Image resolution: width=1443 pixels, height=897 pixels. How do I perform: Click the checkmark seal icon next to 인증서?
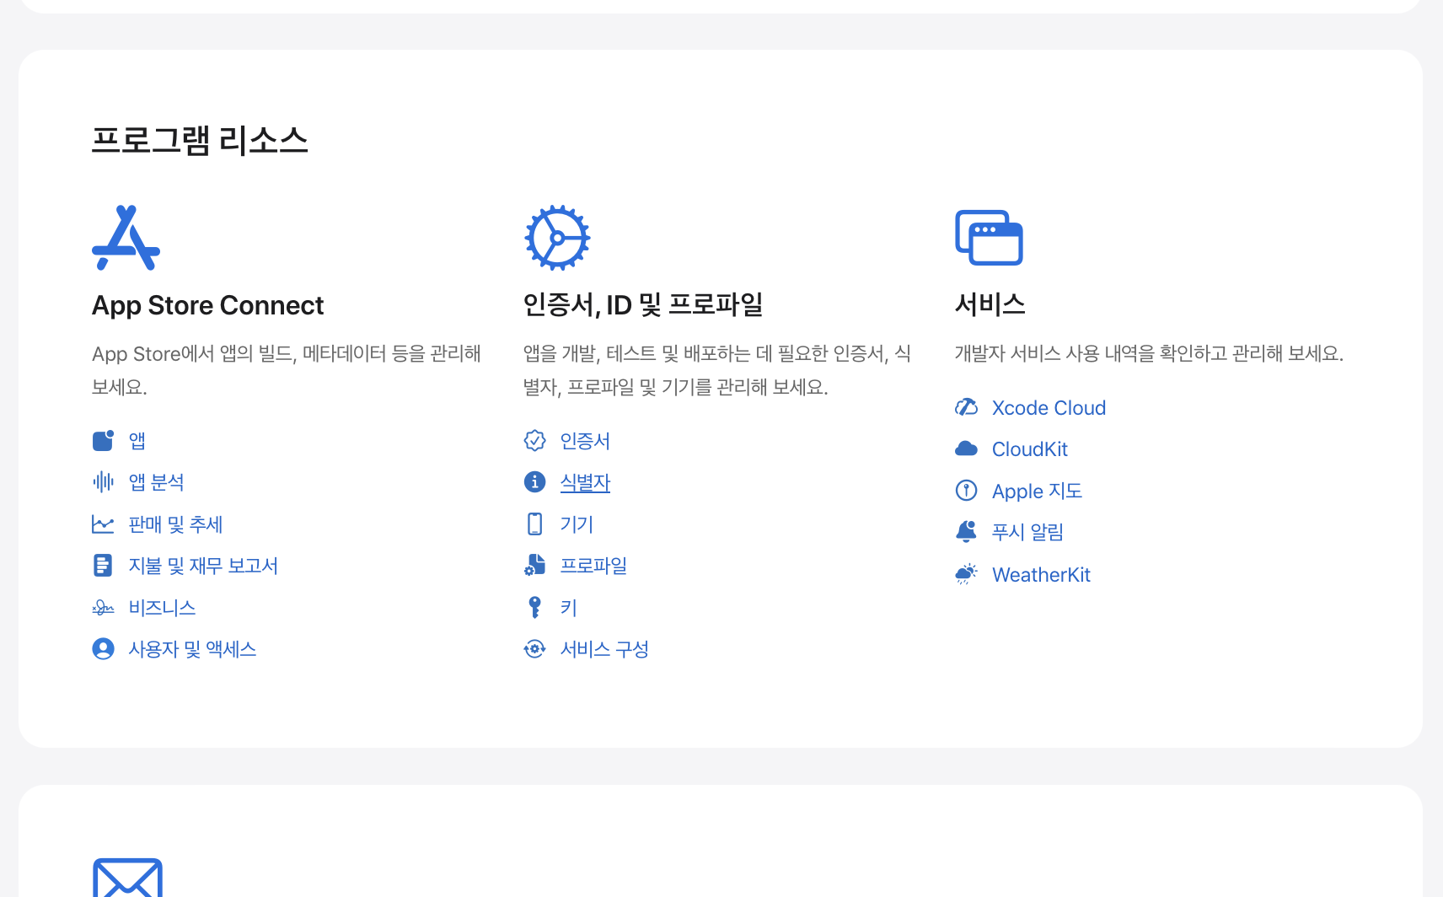pos(534,440)
